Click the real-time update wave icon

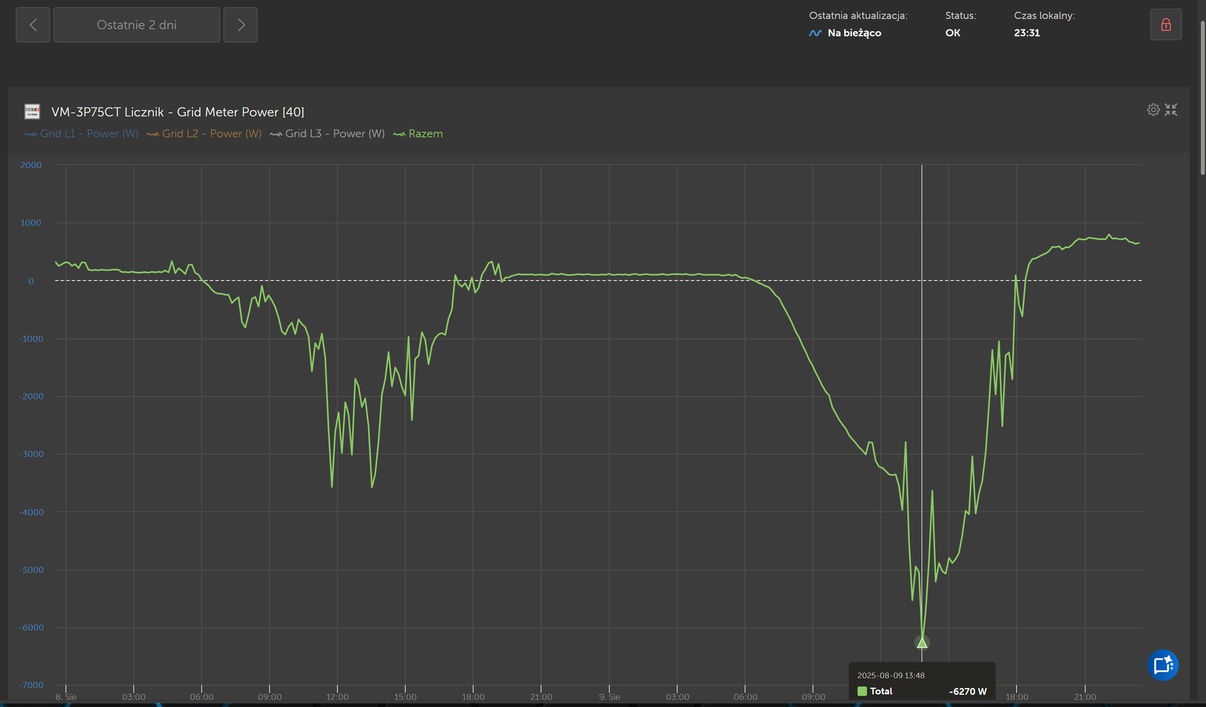[x=815, y=33]
